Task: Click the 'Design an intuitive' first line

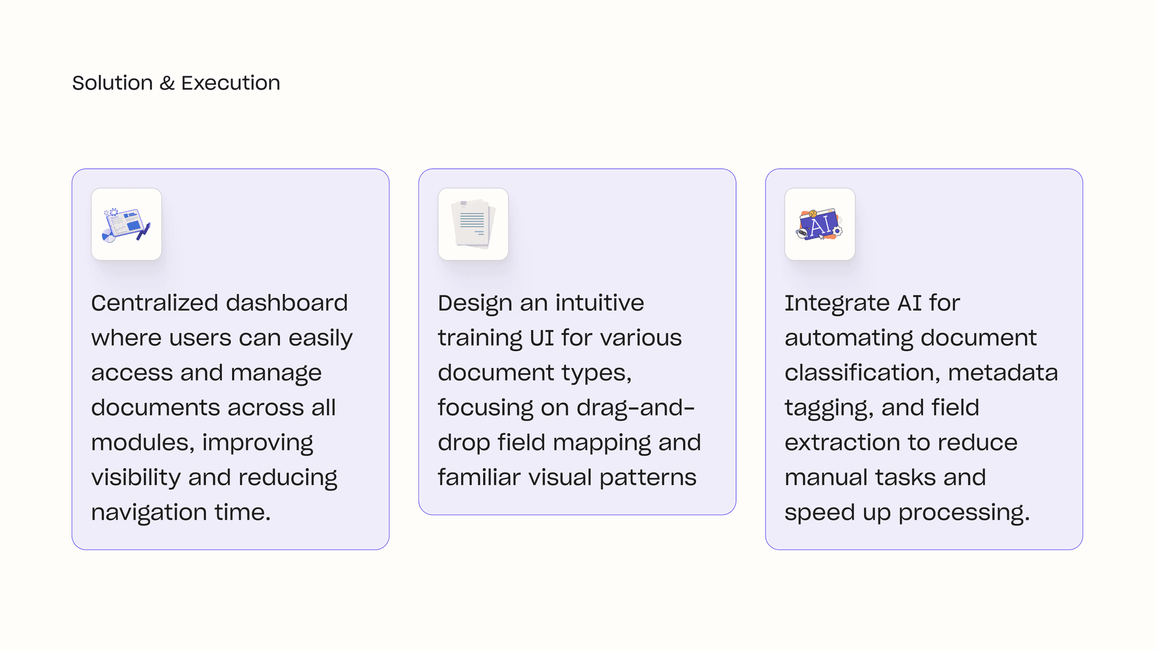Action: pyautogui.click(x=540, y=303)
